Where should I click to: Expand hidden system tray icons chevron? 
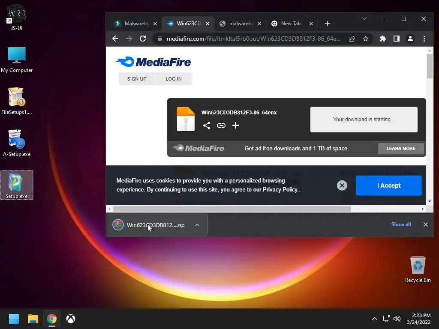point(375,319)
